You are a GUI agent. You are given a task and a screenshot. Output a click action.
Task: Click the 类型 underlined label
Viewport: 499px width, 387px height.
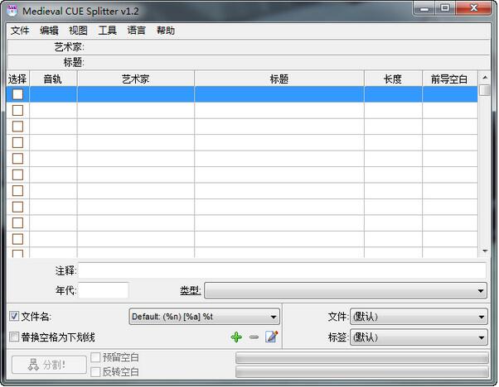191,290
